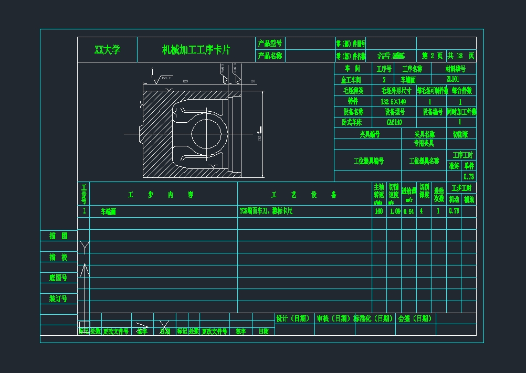
Task: Click the '共 18 页' total pages text
Action: 461,56
